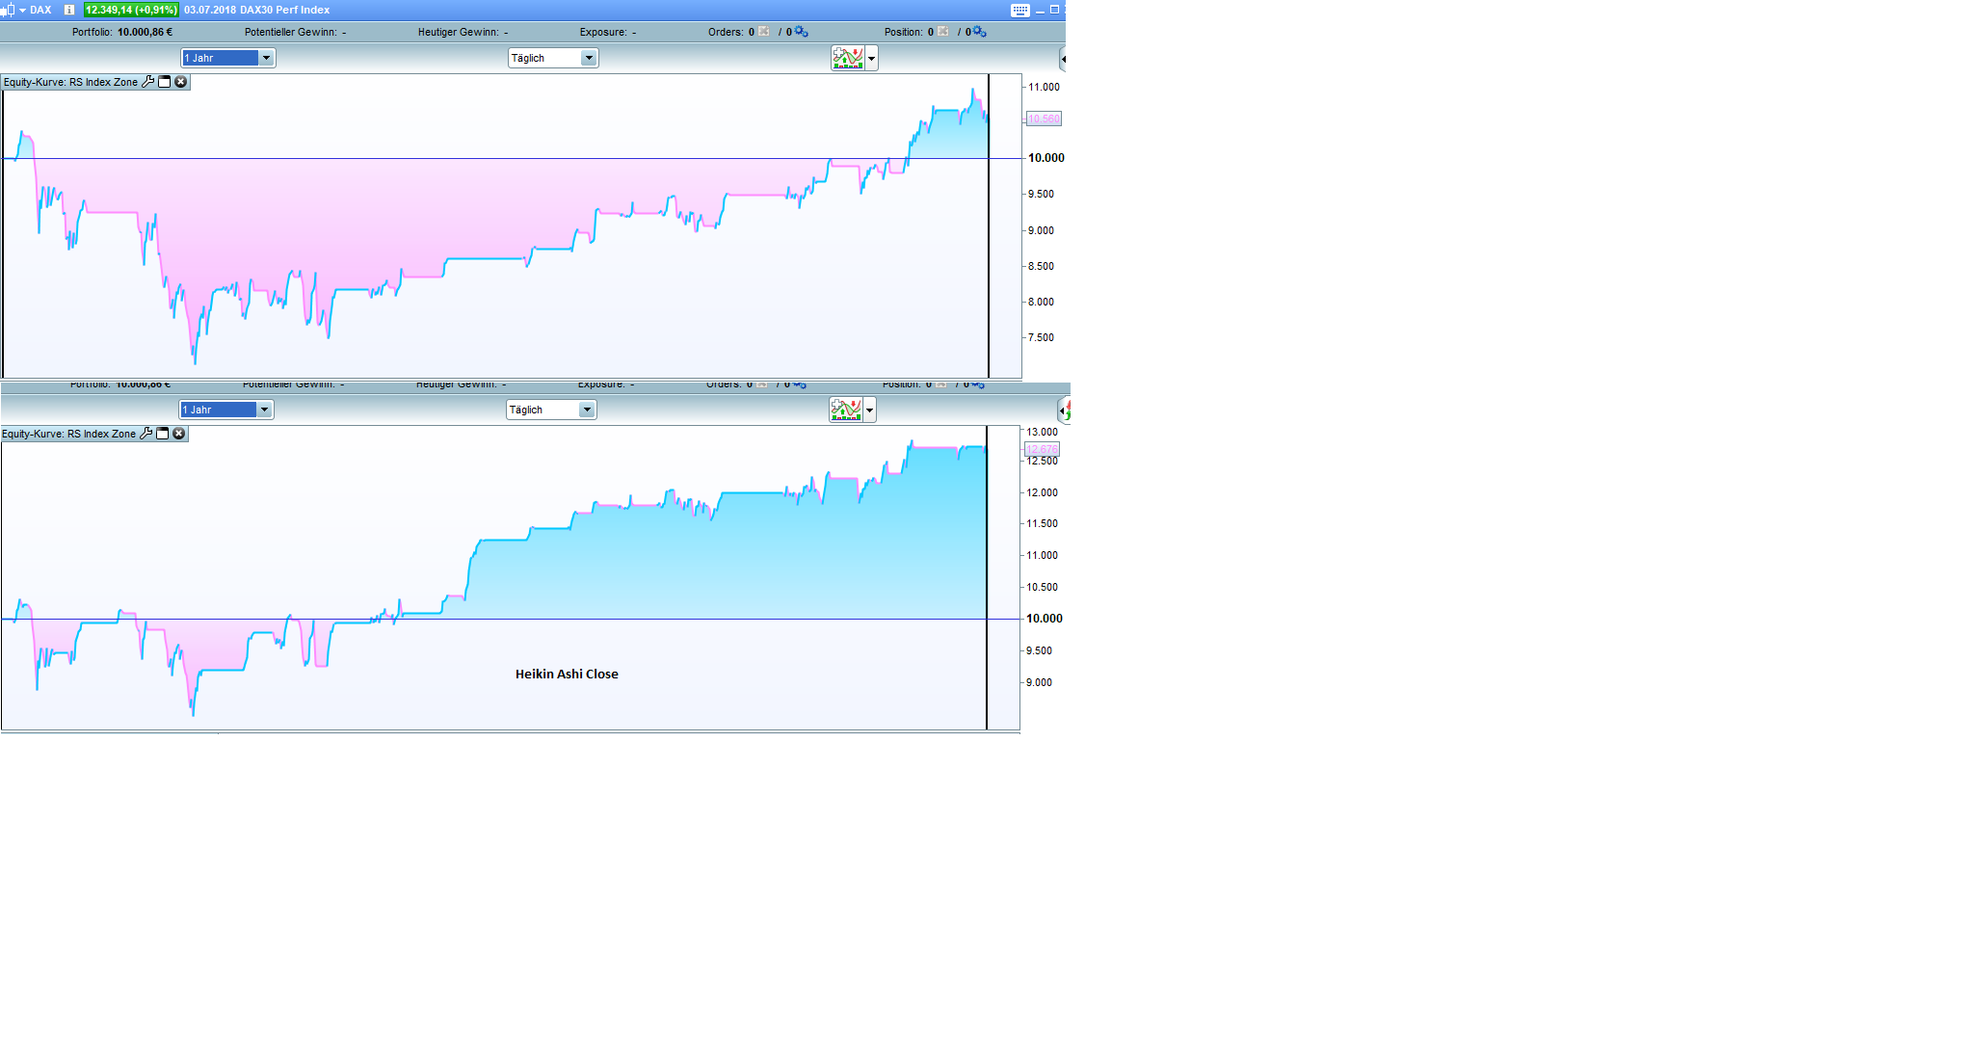Open the Orders settings gear icon
This screenshot has height=1059, width=1985.
click(x=801, y=32)
